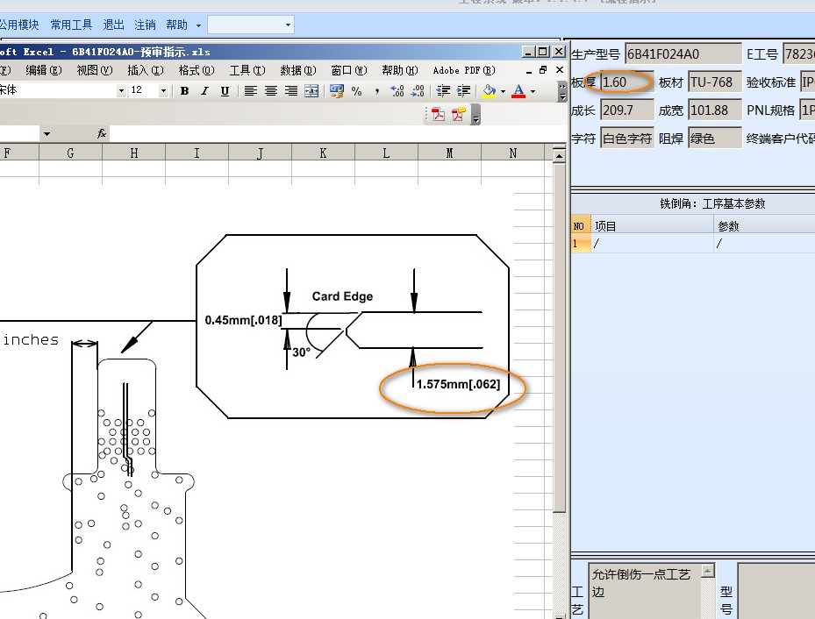Click the 成长 field 209.7

[627, 110]
